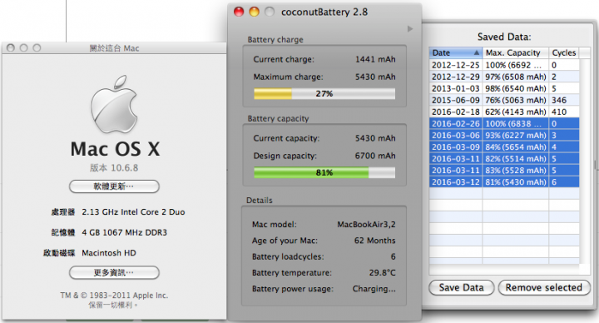Select the 2015-06-09 saved data row

click(504, 100)
